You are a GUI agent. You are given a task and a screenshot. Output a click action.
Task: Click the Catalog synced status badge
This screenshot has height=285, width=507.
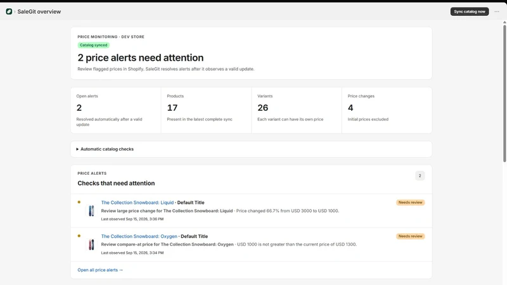pyautogui.click(x=93, y=45)
